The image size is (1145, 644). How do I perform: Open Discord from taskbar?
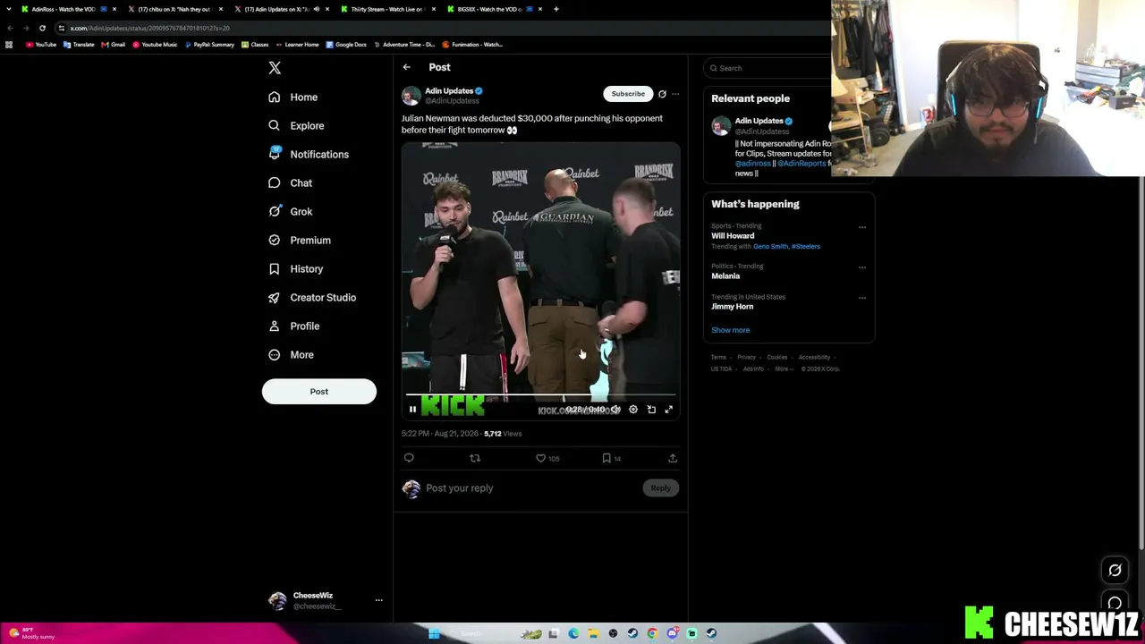[x=672, y=634]
